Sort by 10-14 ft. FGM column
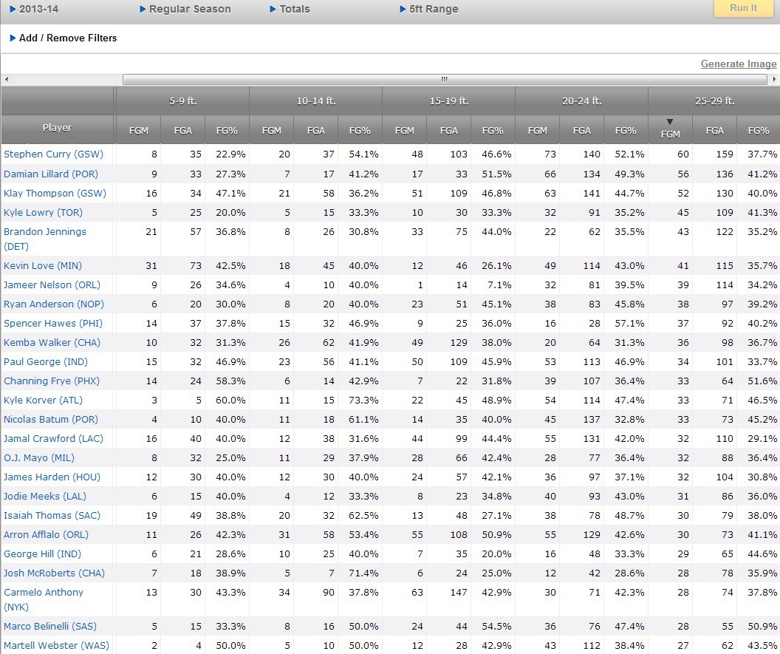The width and height of the screenshot is (780, 654). point(272,130)
